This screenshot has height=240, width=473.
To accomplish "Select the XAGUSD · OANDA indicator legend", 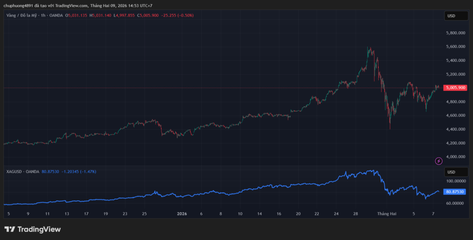I will coord(23,171).
